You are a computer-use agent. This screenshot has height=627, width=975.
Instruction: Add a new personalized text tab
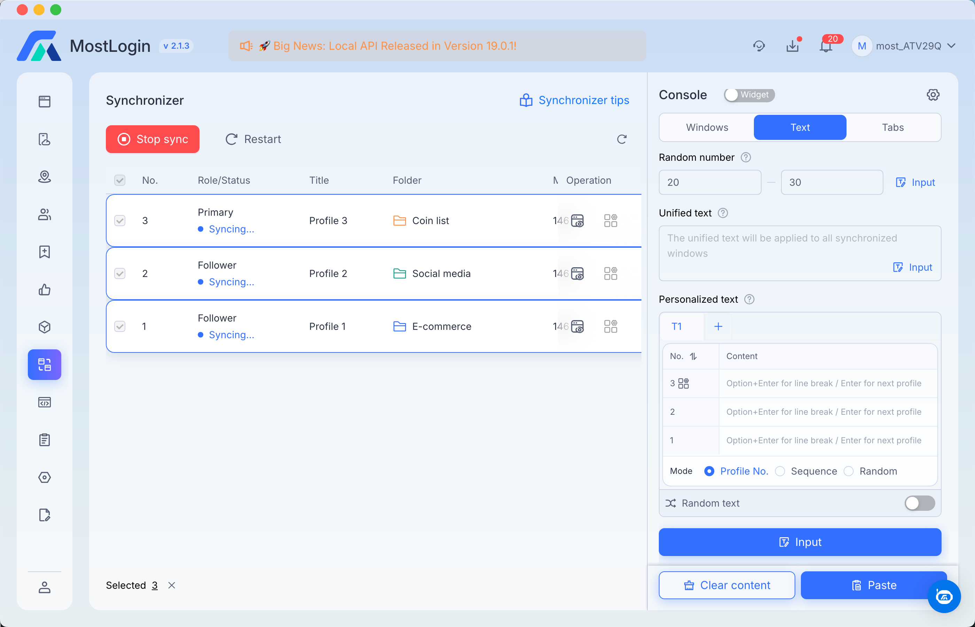(718, 326)
